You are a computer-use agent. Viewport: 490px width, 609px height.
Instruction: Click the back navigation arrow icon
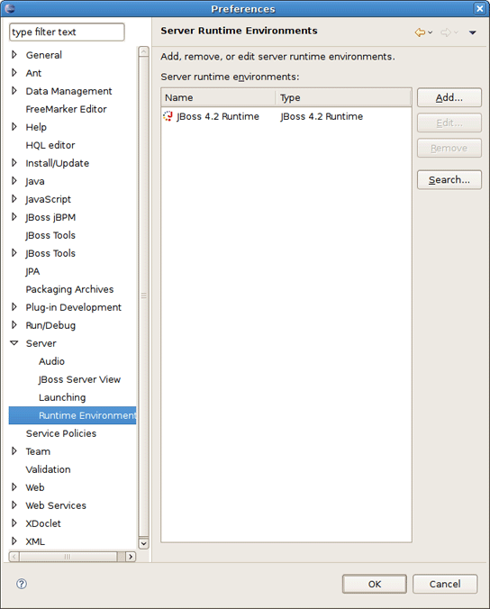tap(420, 32)
